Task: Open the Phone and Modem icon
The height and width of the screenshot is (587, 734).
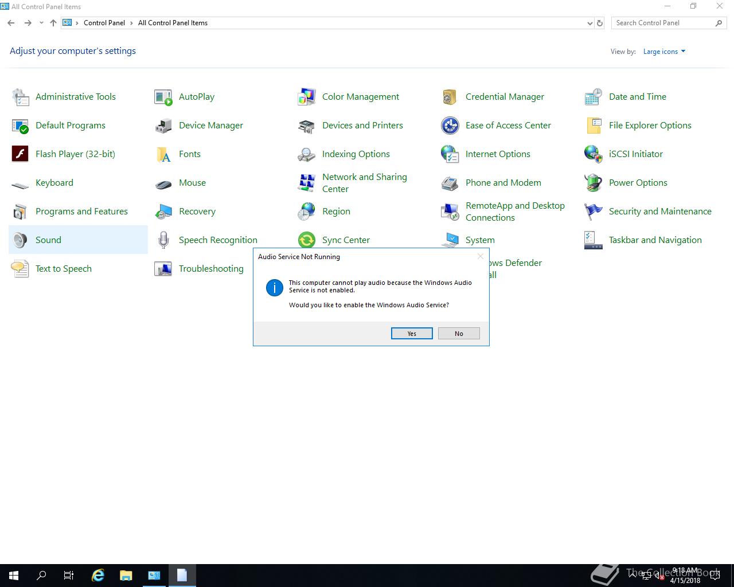Action: pos(450,183)
